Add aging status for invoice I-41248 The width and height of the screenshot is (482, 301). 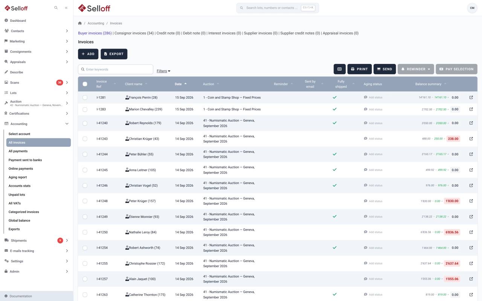click(373, 201)
